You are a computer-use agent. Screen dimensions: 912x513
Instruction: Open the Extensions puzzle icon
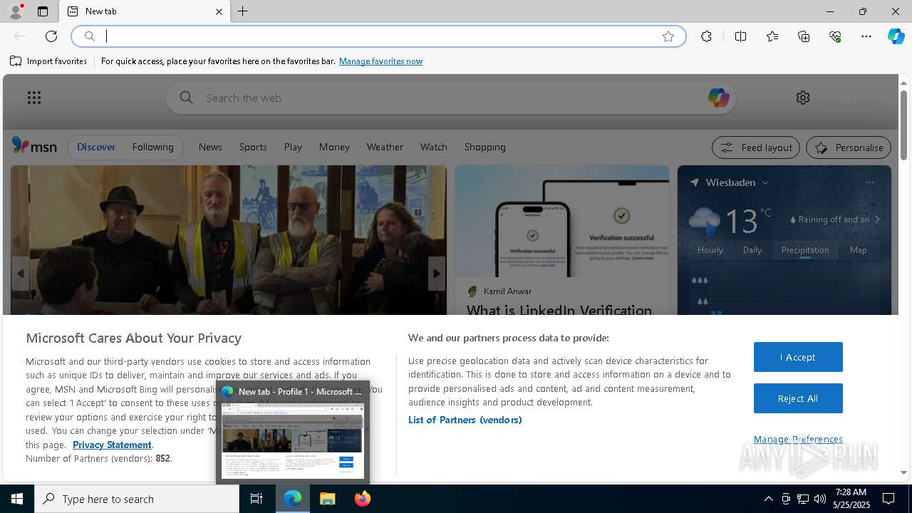click(706, 36)
